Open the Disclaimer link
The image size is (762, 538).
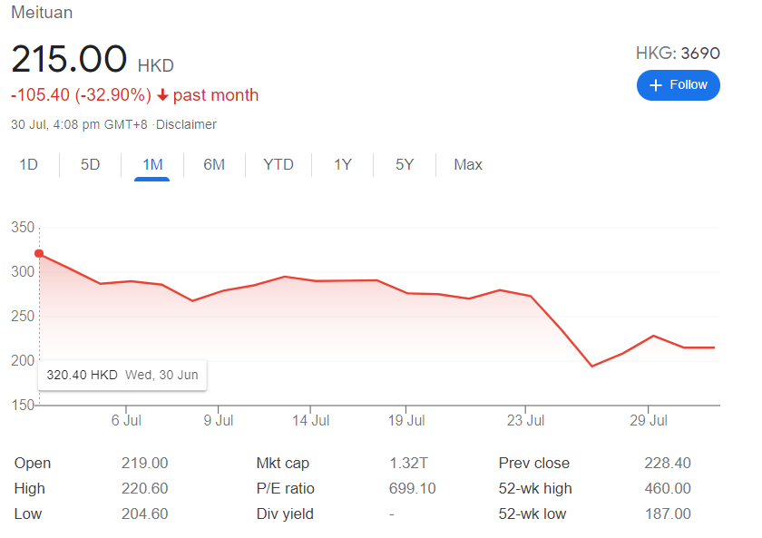[186, 124]
